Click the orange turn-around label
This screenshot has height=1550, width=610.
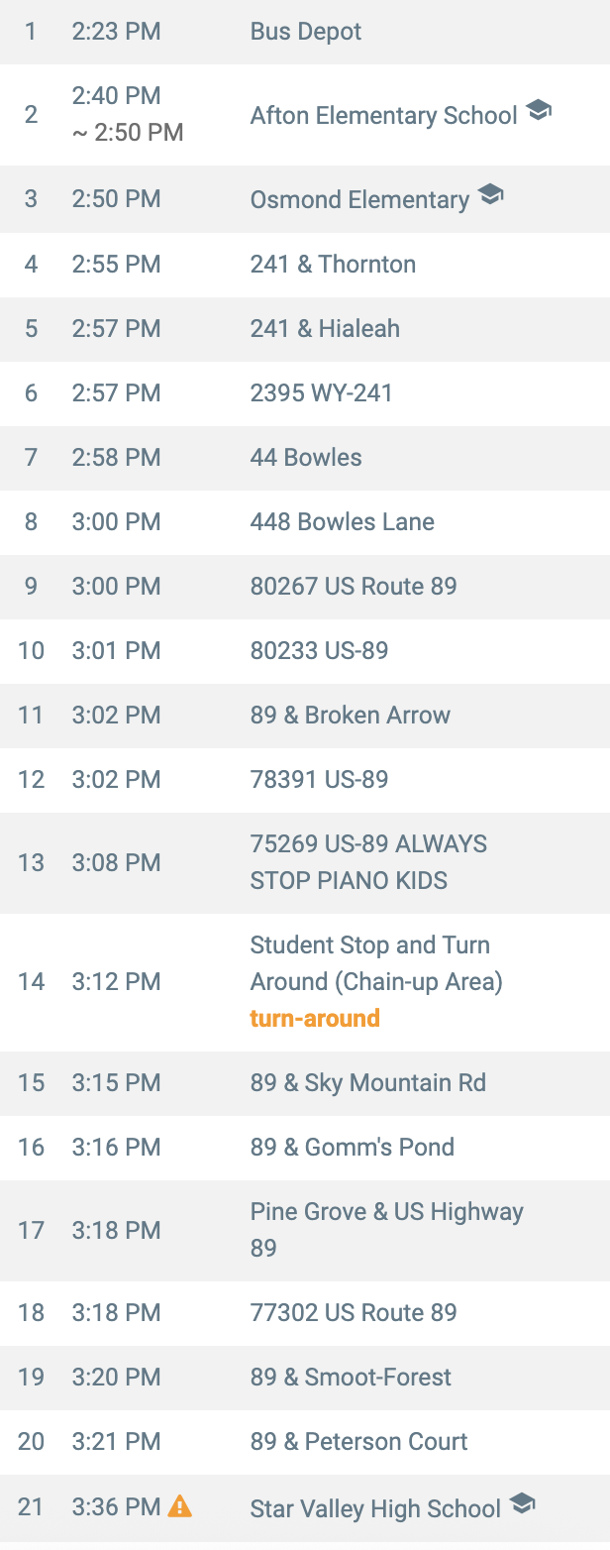coord(315,1019)
